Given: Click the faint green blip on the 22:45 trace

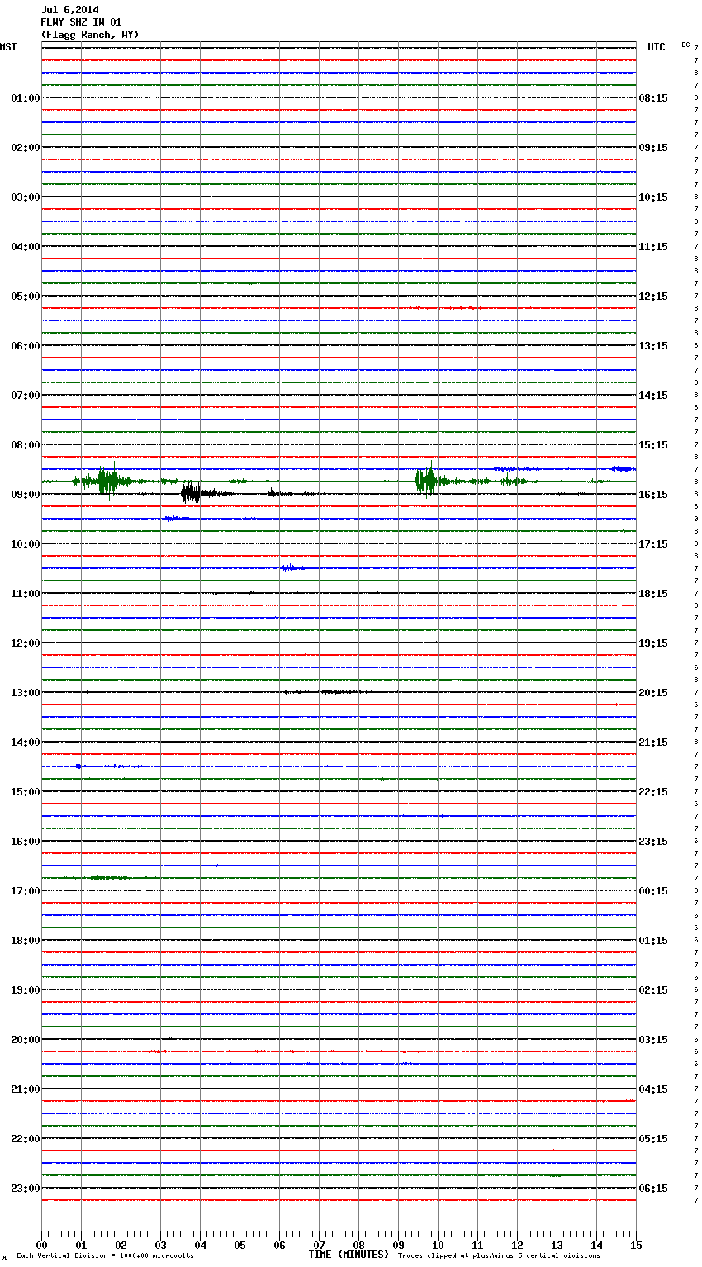Looking at the screenshot, I should click(x=554, y=1174).
